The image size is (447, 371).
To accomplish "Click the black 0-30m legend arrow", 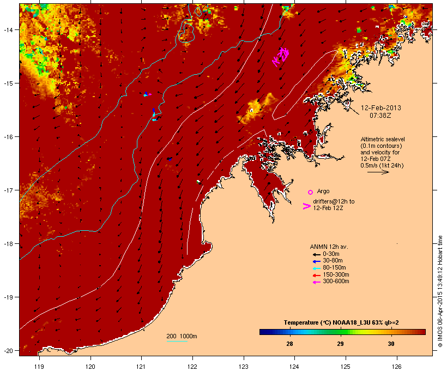I will 316,255.
